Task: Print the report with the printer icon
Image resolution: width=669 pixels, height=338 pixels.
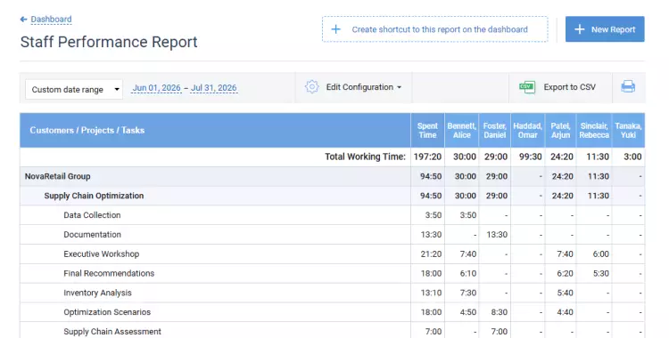Action: tap(628, 87)
